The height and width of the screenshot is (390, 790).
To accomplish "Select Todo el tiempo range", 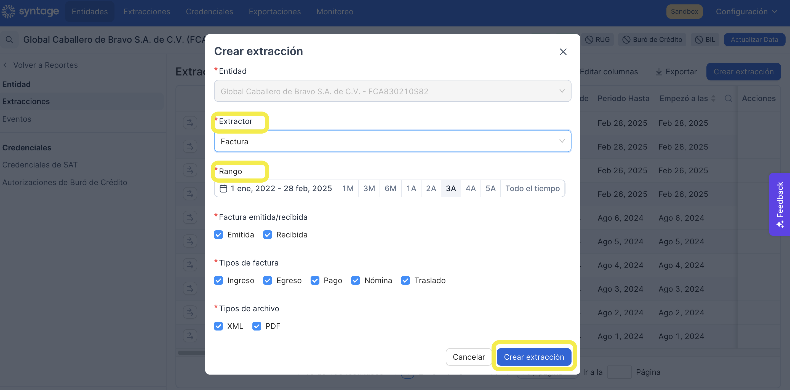I will pyautogui.click(x=533, y=188).
